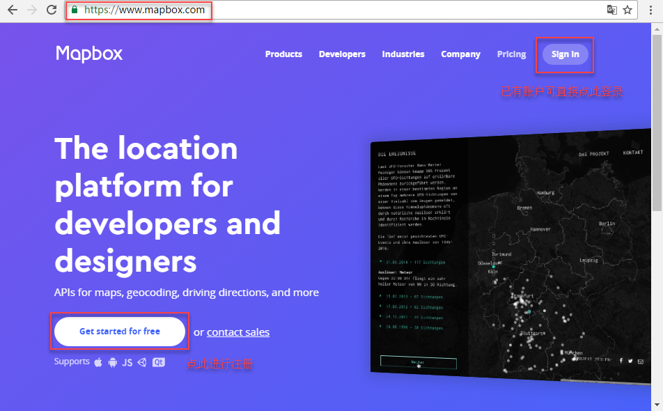The image size is (663, 411).
Task: Click the HTTPS padlock icon
Action: click(74, 10)
